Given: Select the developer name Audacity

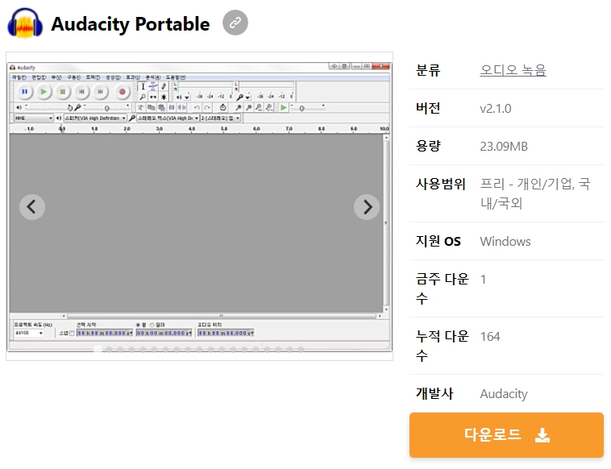Looking at the screenshot, I should (504, 394).
